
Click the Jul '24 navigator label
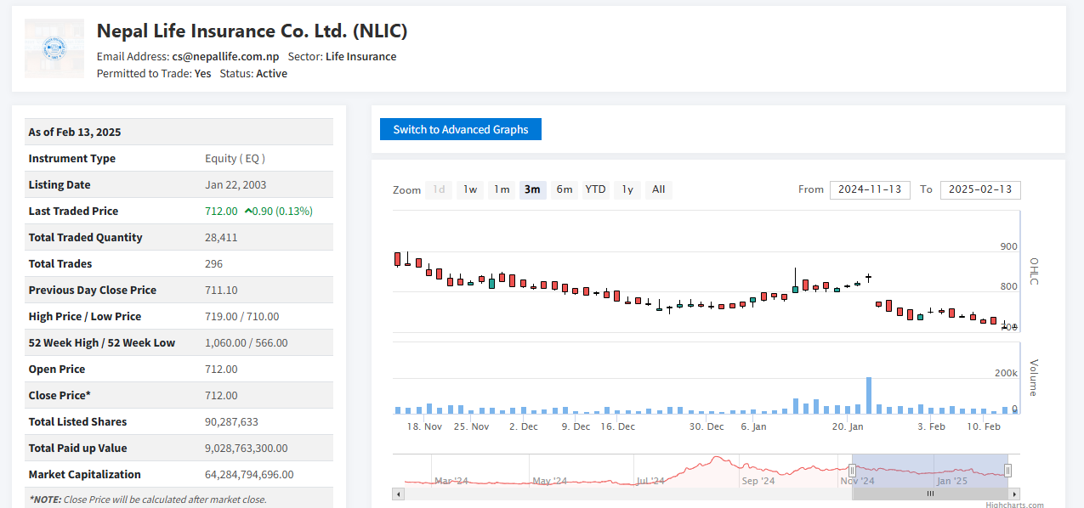click(650, 481)
